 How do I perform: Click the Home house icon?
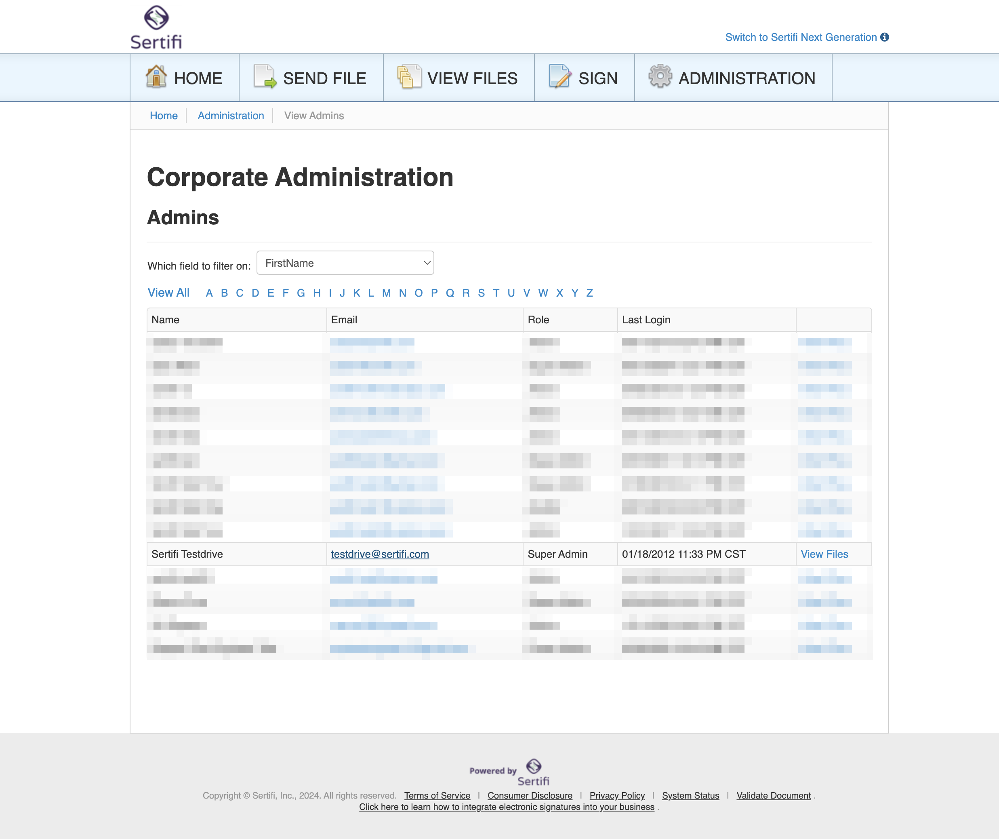pyautogui.click(x=156, y=76)
